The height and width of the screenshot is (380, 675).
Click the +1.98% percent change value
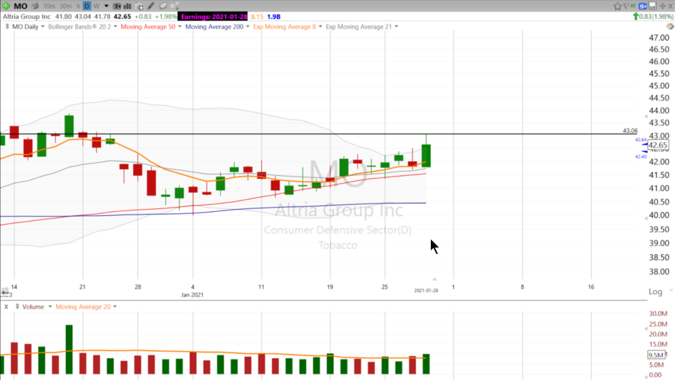coord(166,16)
